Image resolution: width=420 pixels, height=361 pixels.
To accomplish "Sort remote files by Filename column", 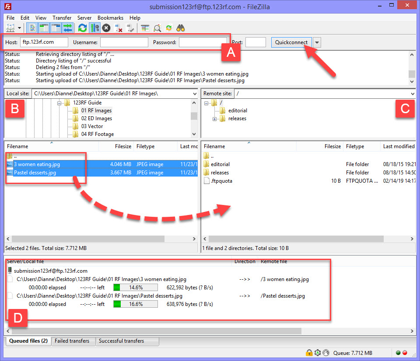I will [249, 146].
